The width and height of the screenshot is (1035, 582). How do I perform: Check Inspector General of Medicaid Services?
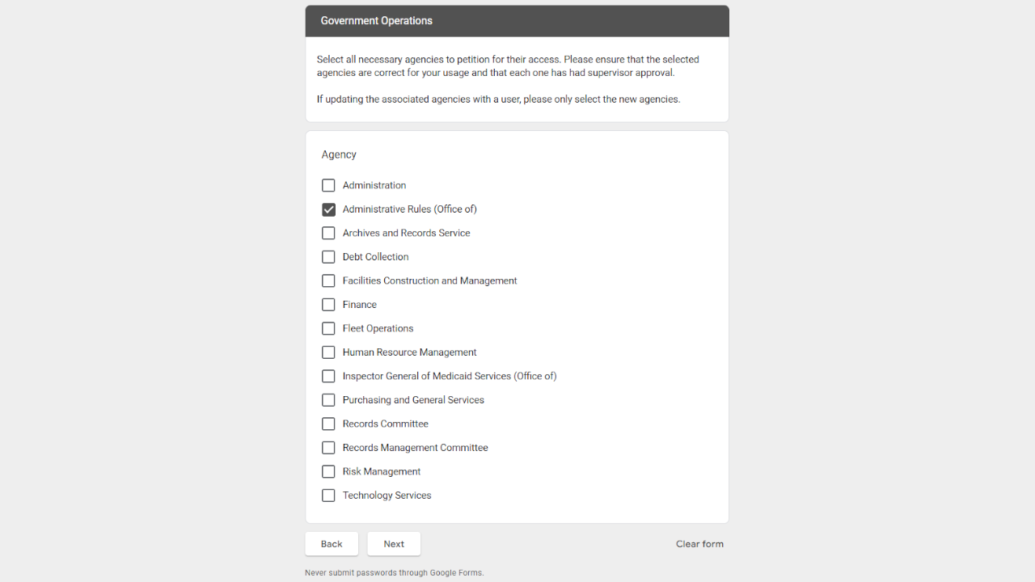point(328,376)
